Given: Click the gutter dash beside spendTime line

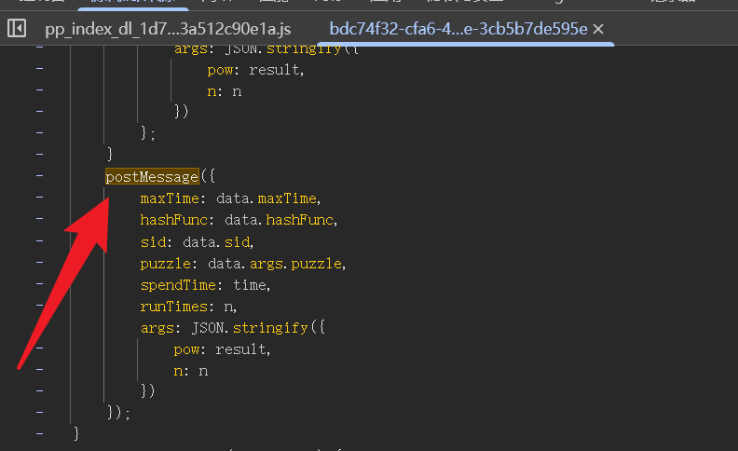Looking at the screenshot, I should pos(39,283).
